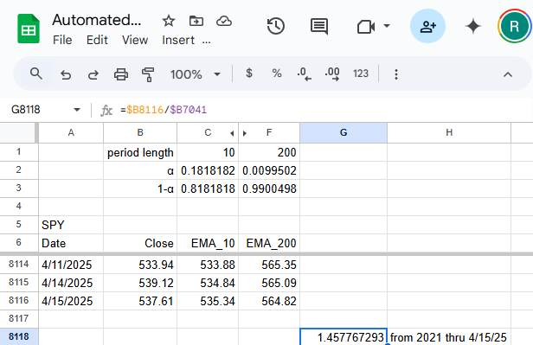The image size is (533, 345).
Task: Select cell containing 0.0099502
Action: [269, 170]
